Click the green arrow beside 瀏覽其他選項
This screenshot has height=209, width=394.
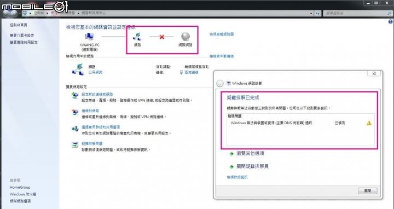pyautogui.click(x=231, y=154)
